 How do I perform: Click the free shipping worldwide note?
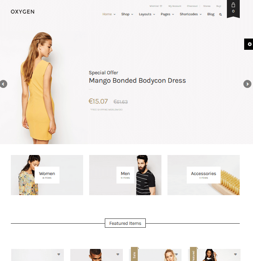point(106,110)
